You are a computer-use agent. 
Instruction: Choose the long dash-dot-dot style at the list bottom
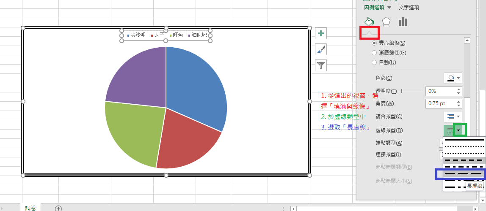[454, 187]
